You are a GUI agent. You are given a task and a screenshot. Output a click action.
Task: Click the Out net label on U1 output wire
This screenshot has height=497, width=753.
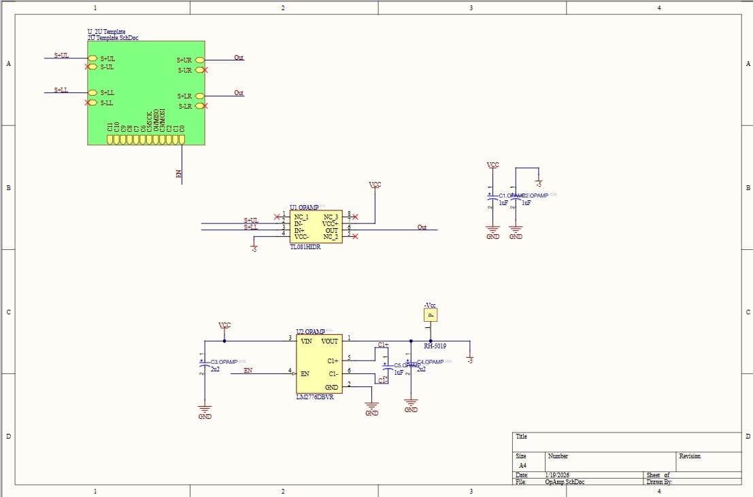pyautogui.click(x=422, y=227)
